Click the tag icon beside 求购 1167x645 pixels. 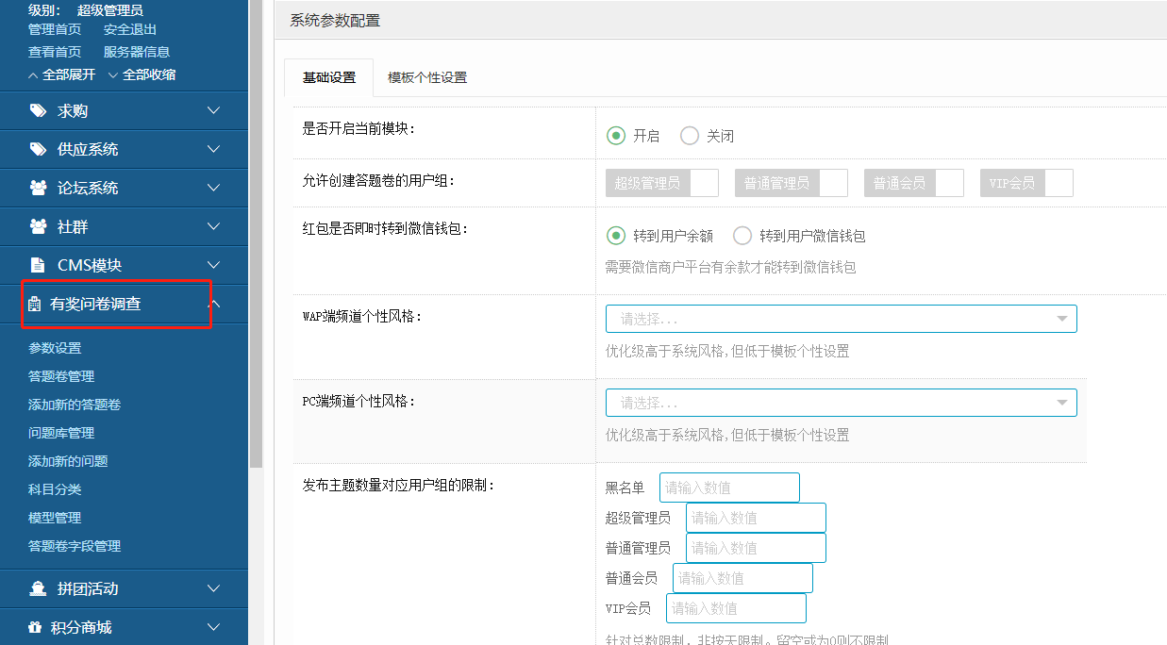38,110
